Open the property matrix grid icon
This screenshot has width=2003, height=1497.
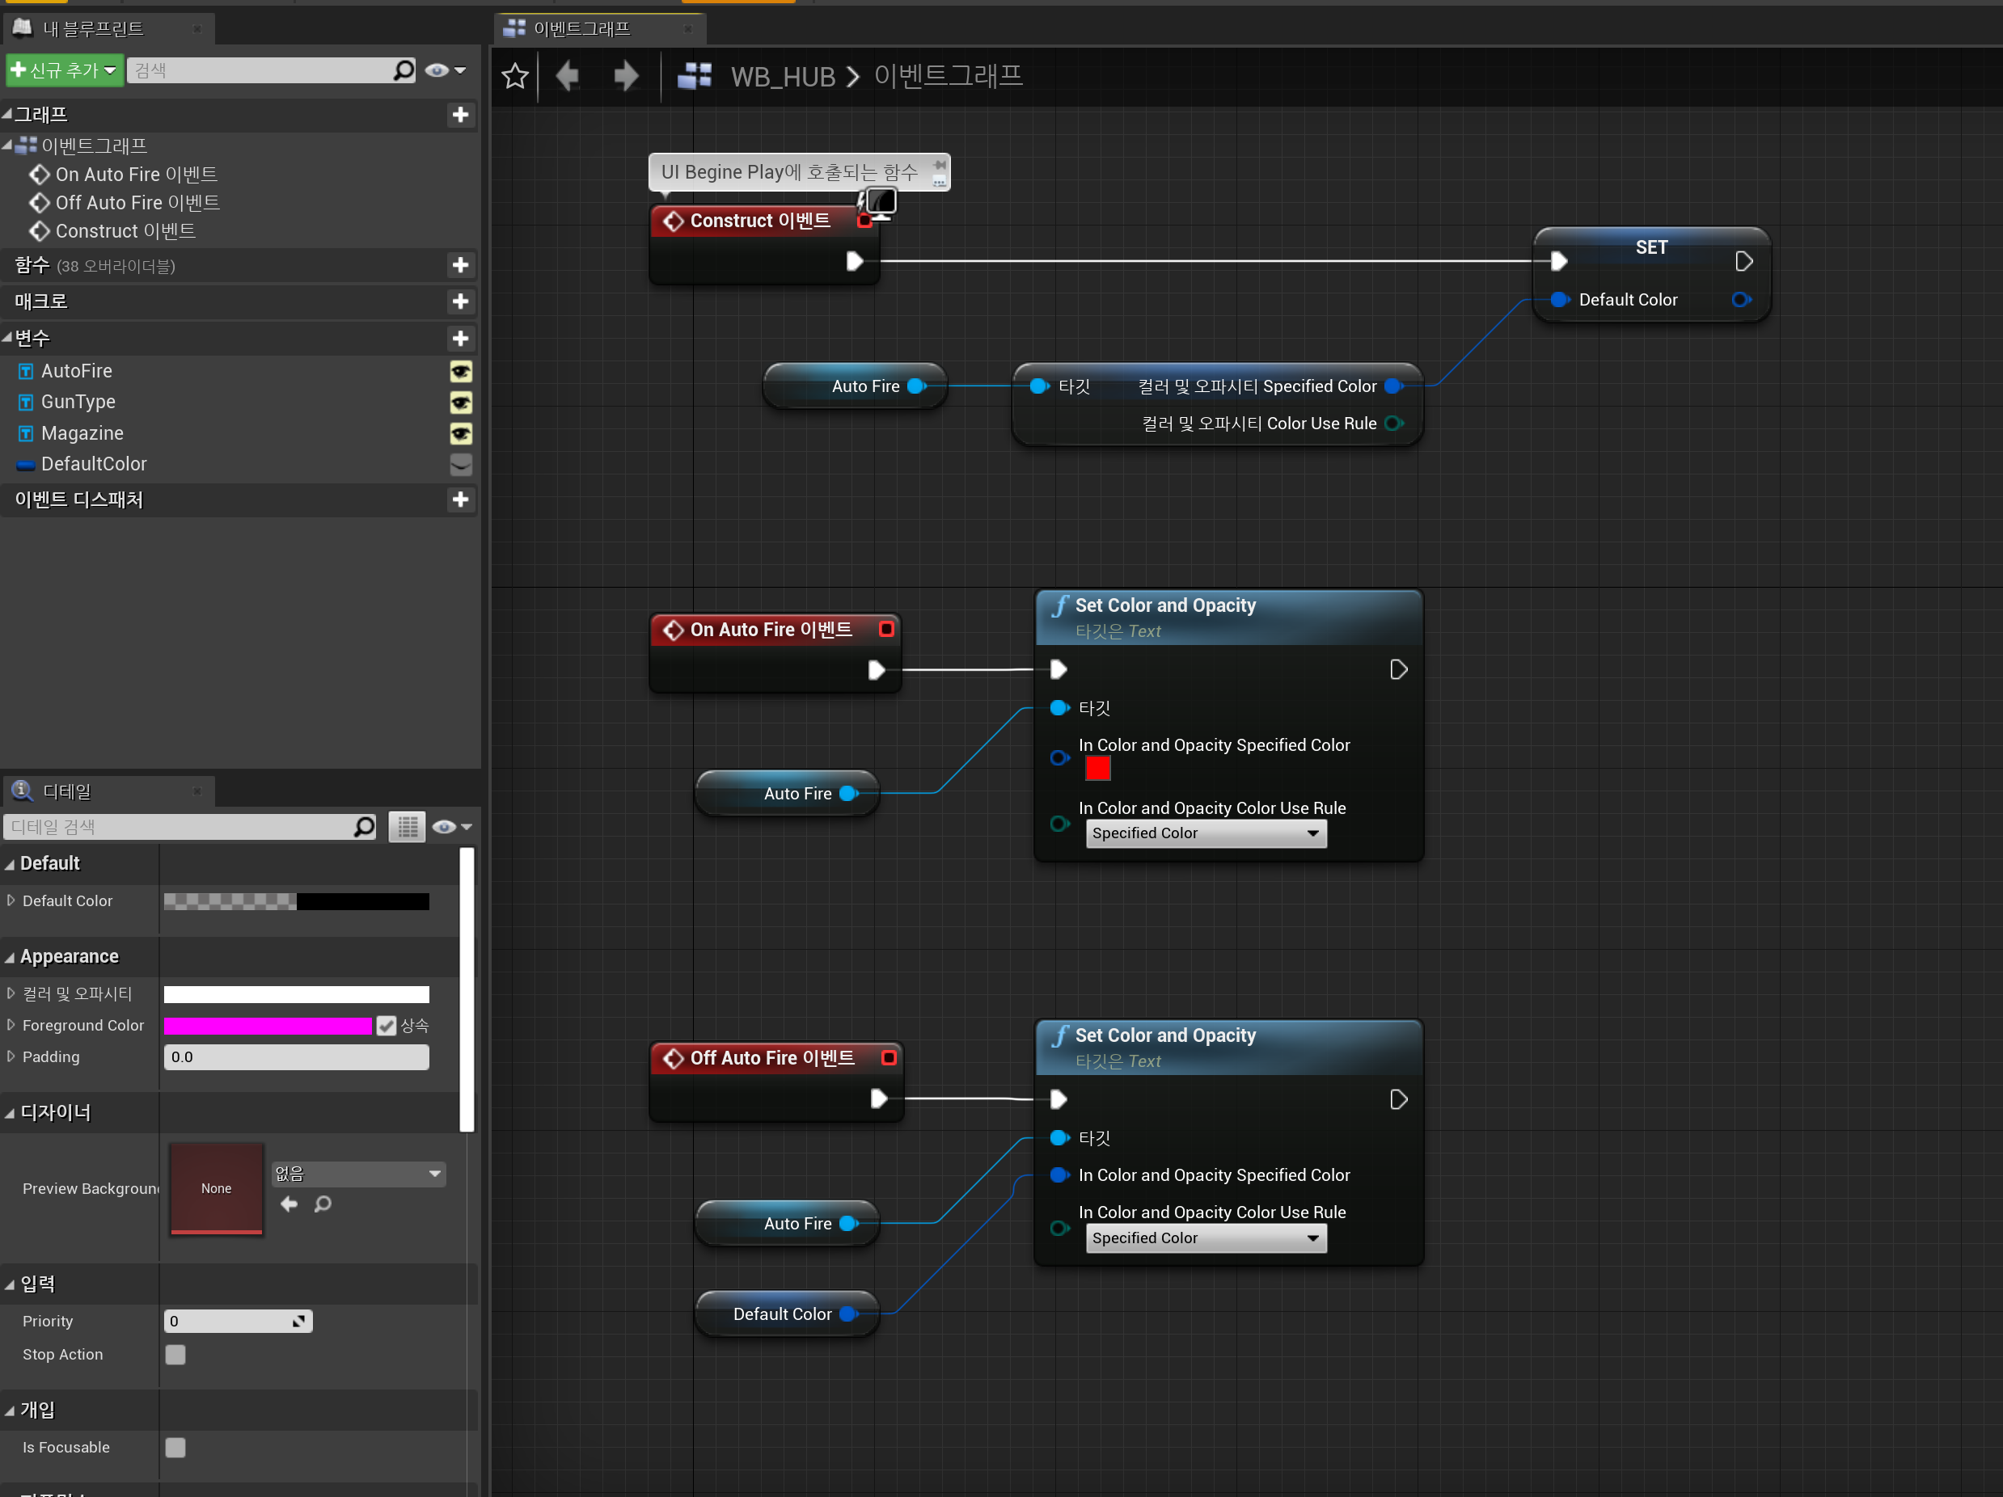pyautogui.click(x=408, y=826)
